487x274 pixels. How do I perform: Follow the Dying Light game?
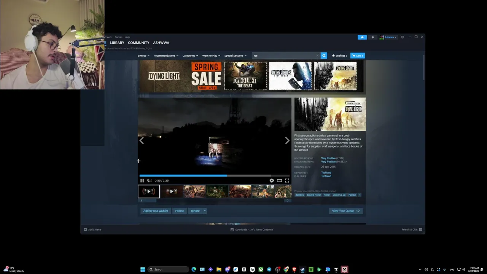tap(180, 211)
